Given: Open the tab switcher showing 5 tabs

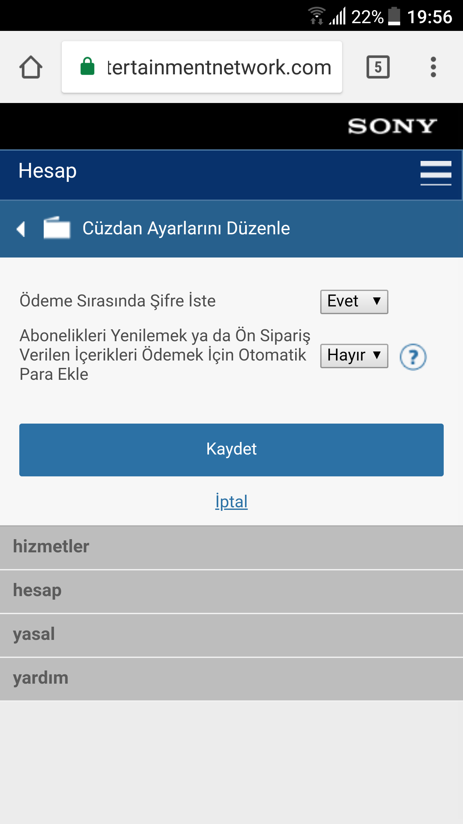Looking at the screenshot, I should tap(378, 67).
